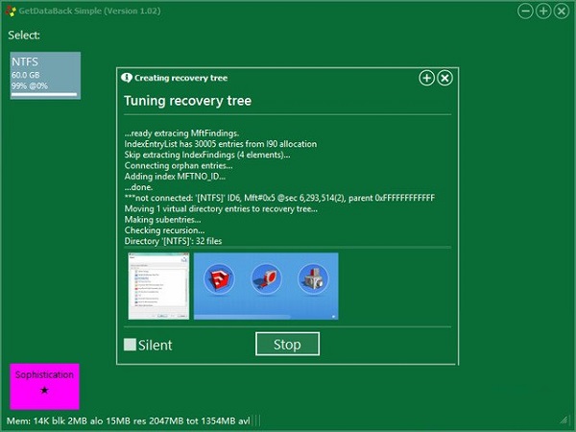Screen dimensions: 576x432
Task: Click the info icon beside Creating recovery tree
Action: pos(127,78)
